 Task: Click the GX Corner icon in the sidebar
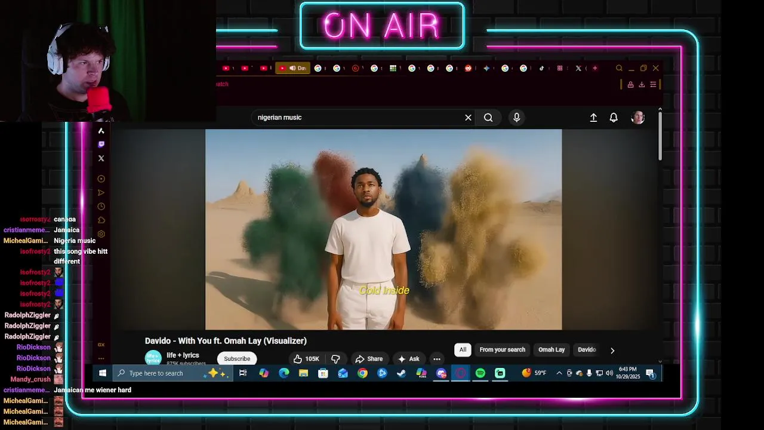(101, 345)
